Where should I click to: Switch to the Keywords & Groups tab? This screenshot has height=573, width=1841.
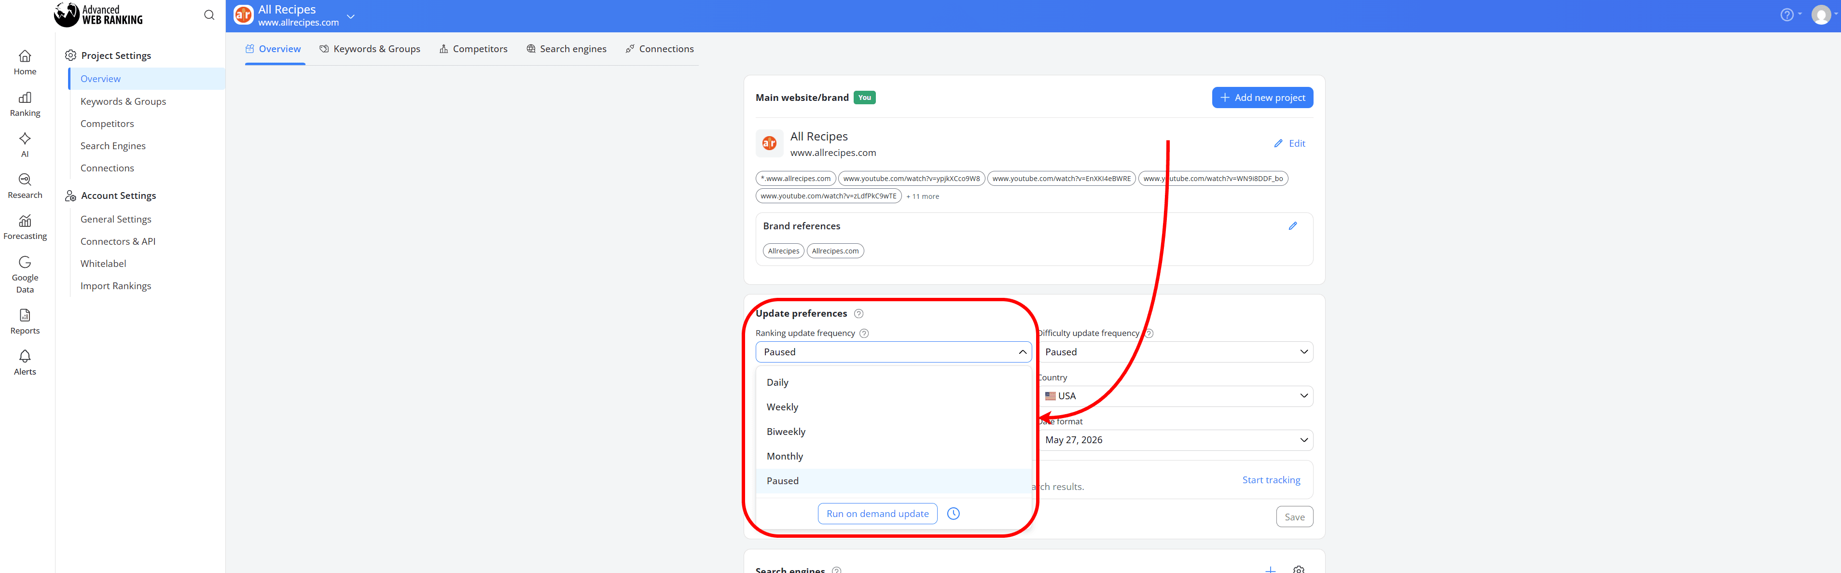pyautogui.click(x=370, y=49)
